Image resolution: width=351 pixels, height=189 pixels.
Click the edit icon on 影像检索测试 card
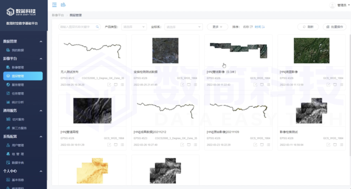pos(328,145)
